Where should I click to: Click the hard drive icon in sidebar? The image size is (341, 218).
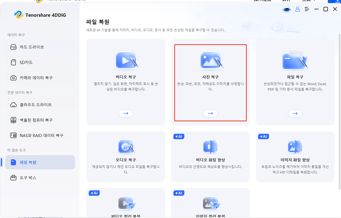click(x=13, y=47)
